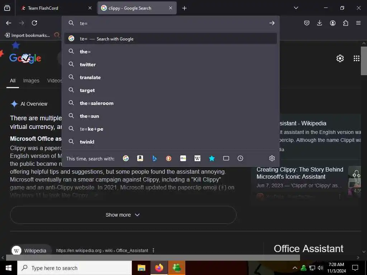Image resolution: width=367 pixels, height=275 pixels.
Task: Search this time with Wikipedia
Action: point(197,158)
